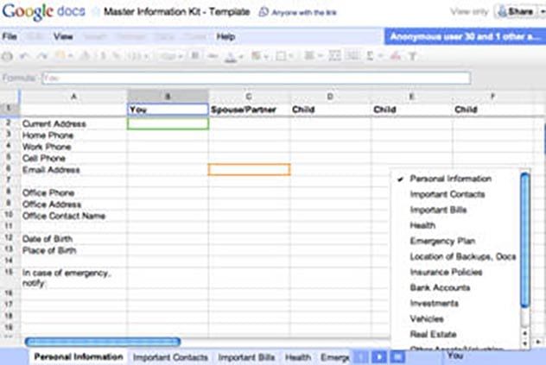Select checked Personal Information in sheet list

[x=450, y=179]
